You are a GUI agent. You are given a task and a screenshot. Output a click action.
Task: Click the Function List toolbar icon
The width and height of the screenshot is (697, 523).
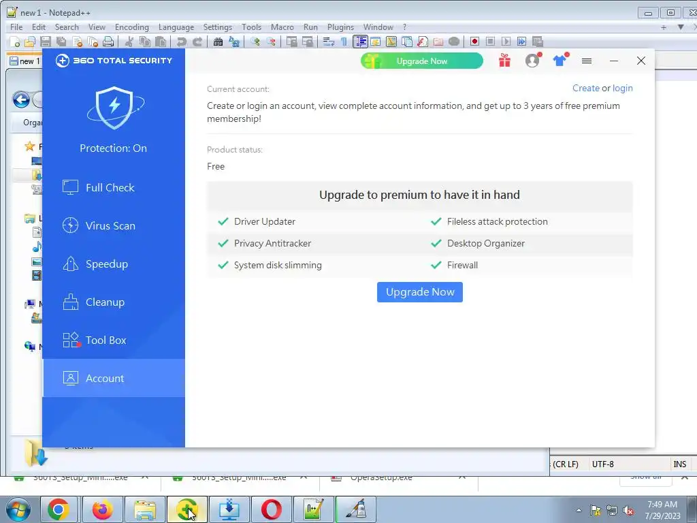[x=423, y=42]
